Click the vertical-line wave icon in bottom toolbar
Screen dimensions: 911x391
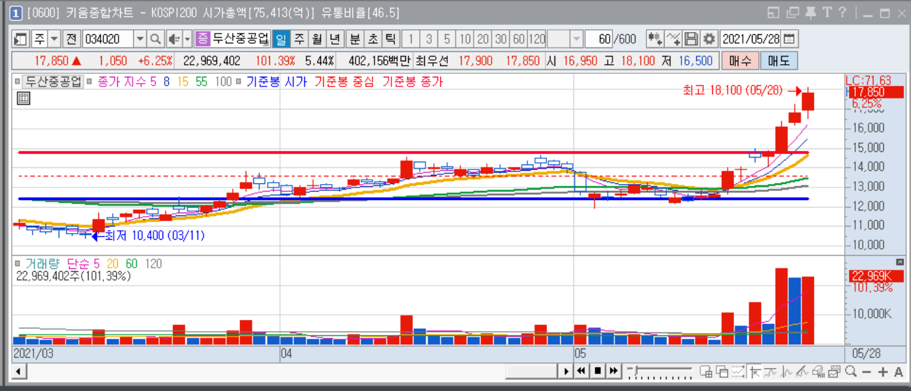pos(785,371)
